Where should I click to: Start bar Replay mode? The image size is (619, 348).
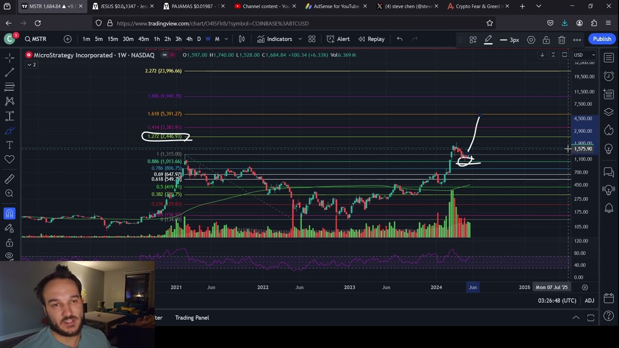pyautogui.click(x=371, y=39)
